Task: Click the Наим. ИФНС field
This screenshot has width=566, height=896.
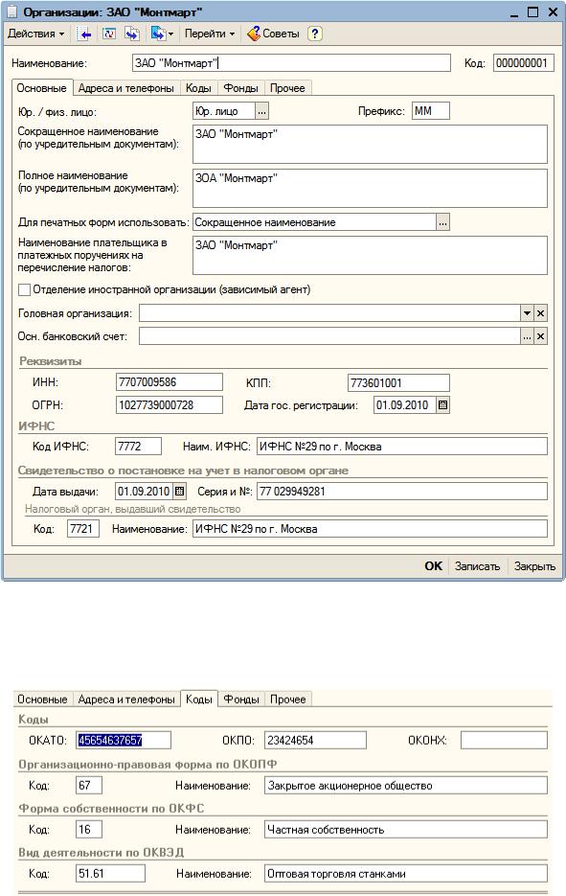Action: tap(402, 447)
